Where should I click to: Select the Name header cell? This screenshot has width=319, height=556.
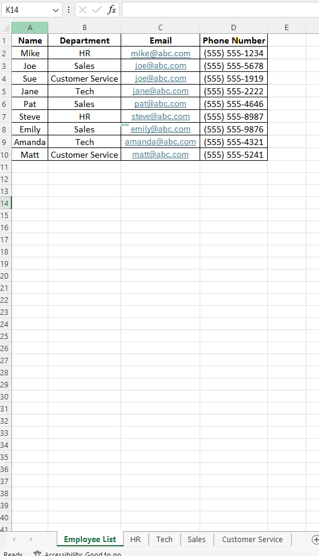pyautogui.click(x=30, y=40)
